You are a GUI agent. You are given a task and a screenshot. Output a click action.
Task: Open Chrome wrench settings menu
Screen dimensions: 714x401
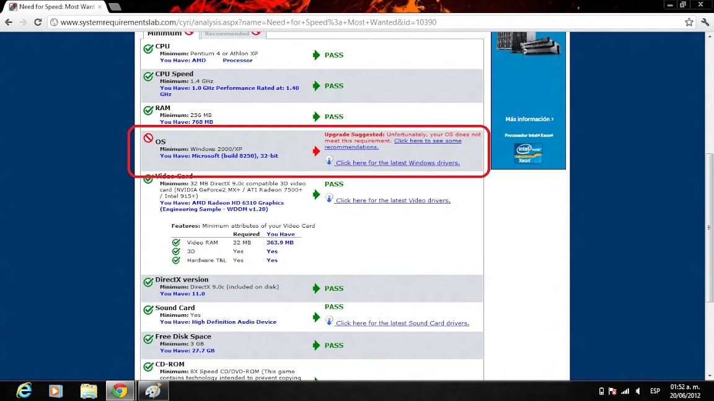click(x=705, y=22)
